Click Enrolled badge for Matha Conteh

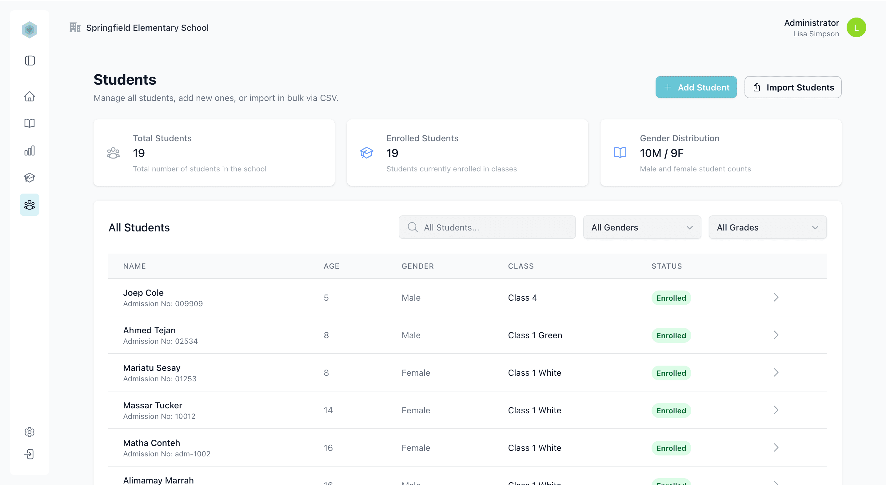point(671,448)
